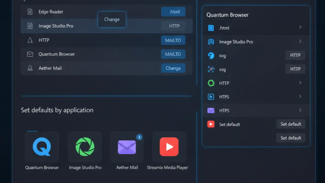Select the Edge Reader text
This screenshot has width=325, height=183.
tap(51, 12)
